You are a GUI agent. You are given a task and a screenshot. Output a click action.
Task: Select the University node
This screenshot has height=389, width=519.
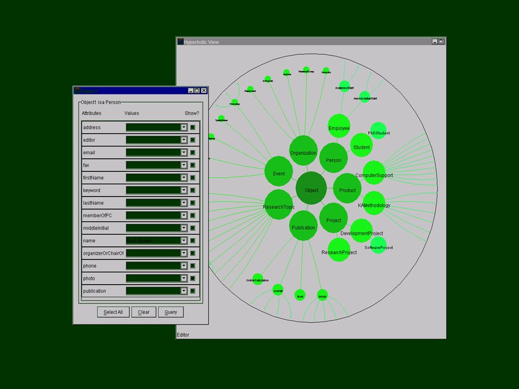[x=325, y=70]
